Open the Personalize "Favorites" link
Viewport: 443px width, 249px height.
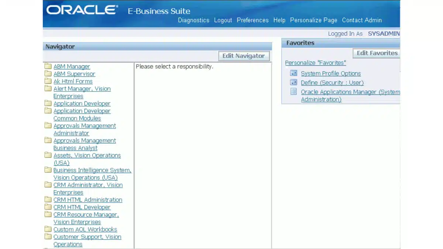point(316,63)
